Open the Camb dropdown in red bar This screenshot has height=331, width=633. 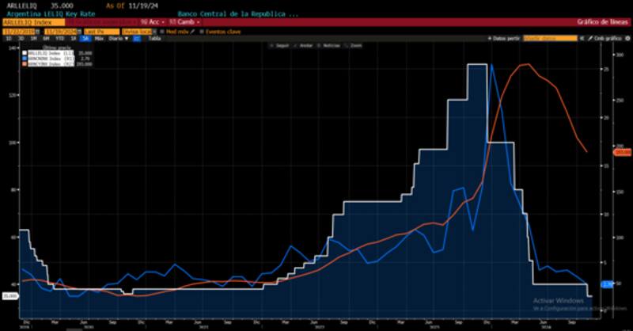pos(186,22)
